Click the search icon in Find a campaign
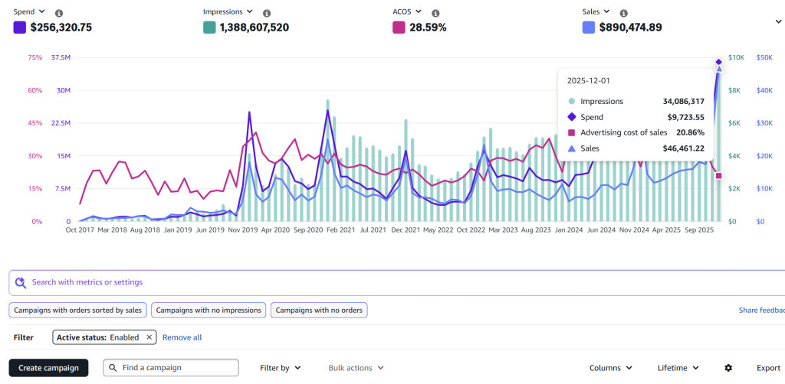This screenshot has width=785, height=384. tap(113, 368)
